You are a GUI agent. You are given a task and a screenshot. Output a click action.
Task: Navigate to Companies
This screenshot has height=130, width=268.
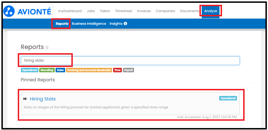click(165, 11)
